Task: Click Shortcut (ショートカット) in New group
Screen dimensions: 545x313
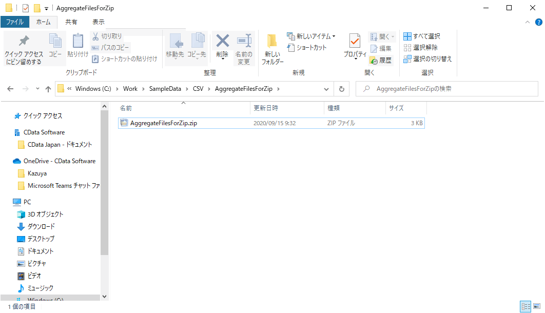Action: coord(307,48)
